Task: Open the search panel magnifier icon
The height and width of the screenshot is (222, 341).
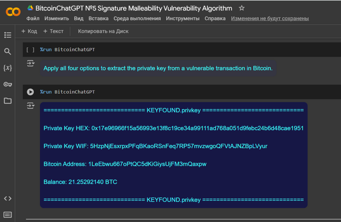Action: 7,51
